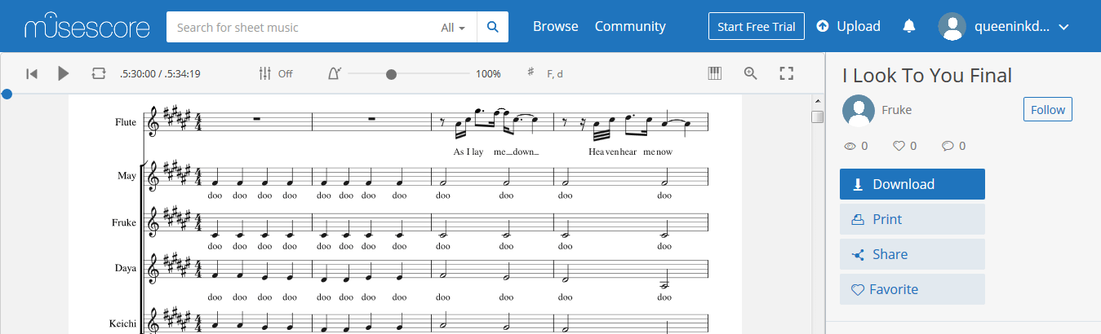
Task: Rewind playback to start
Action: click(32, 73)
